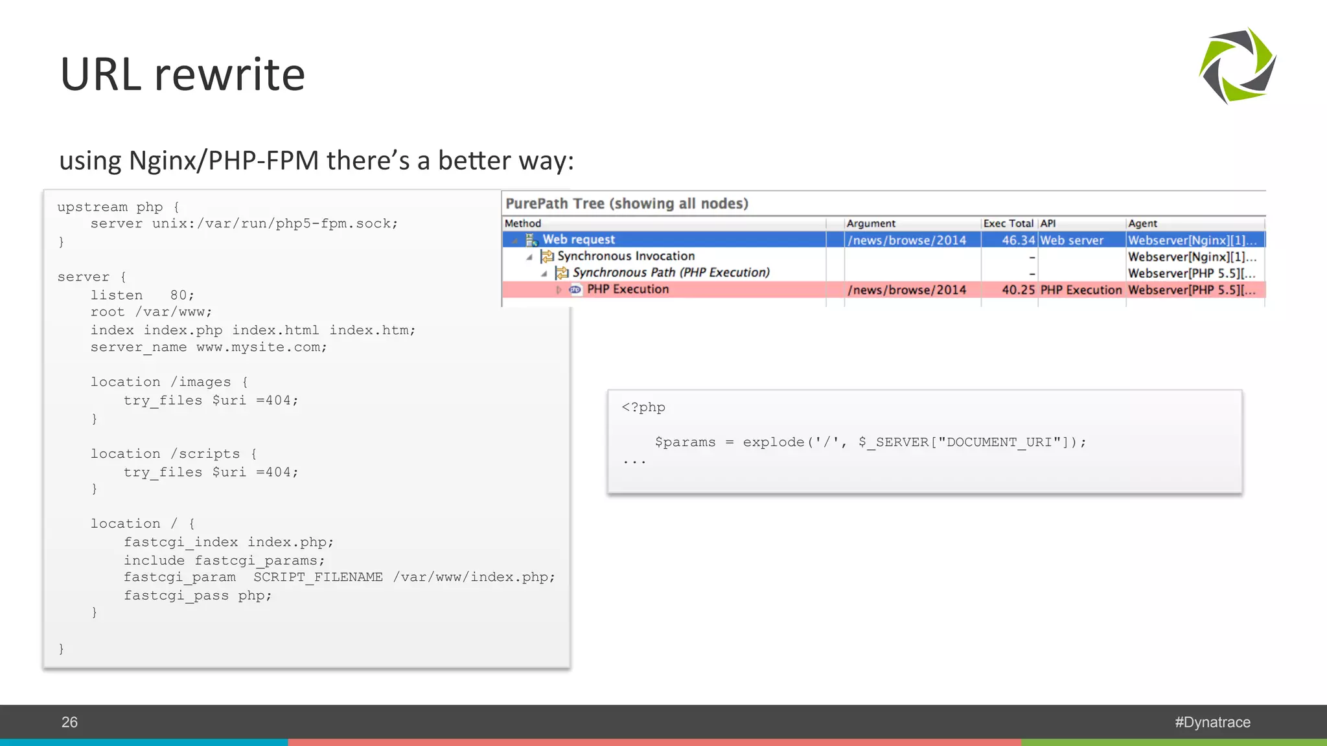Click the Dynatrace logo in the top corner

click(1238, 65)
